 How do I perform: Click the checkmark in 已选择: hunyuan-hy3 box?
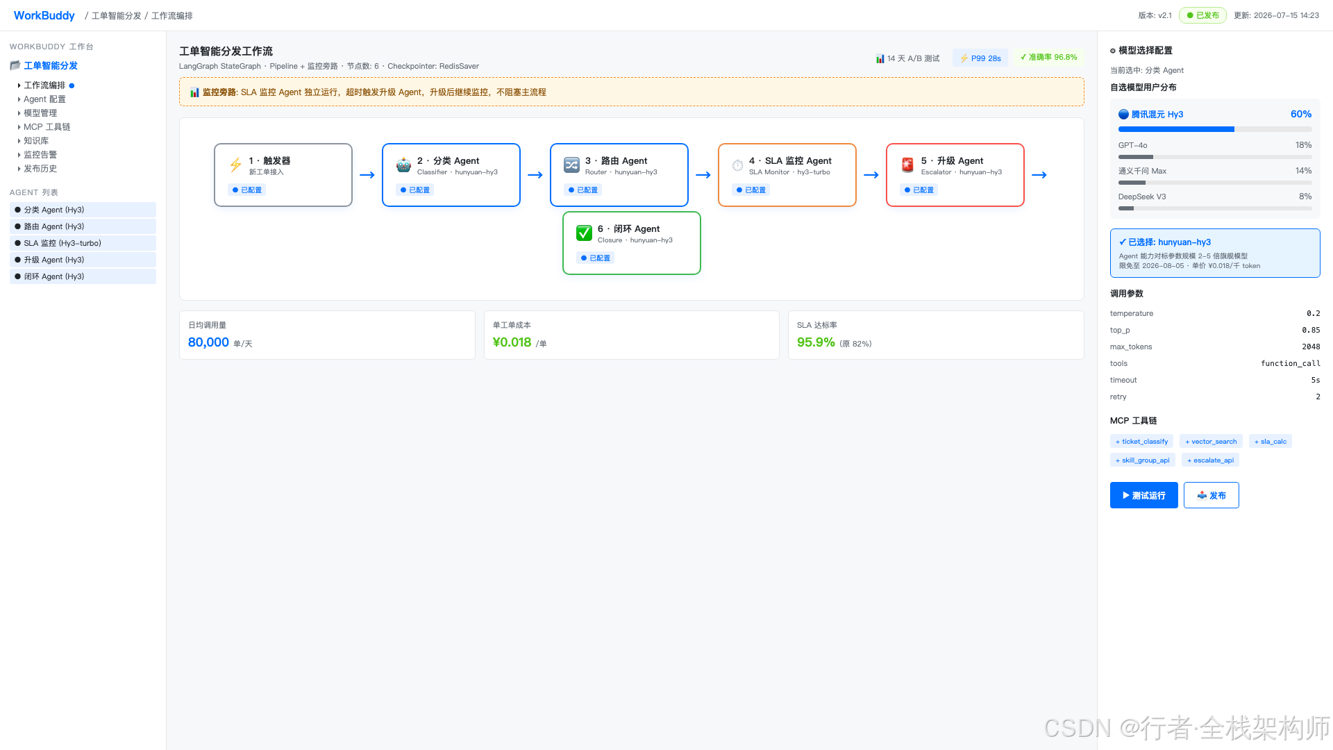(x=1123, y=242)
